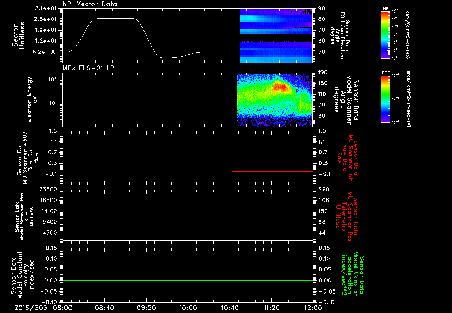Image resolution: width=452 pixels, height=313 pixels.
Task: Click the "cnts/(cm**2-sr-sec)" NF units label
Action: 407,35
